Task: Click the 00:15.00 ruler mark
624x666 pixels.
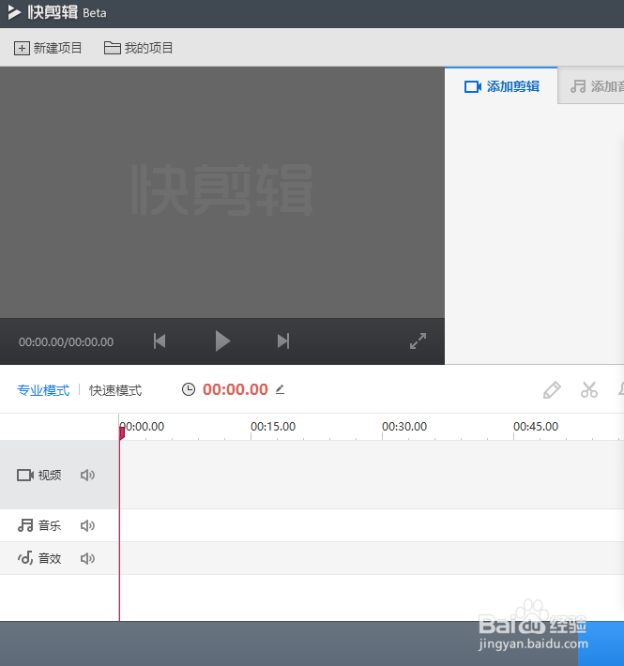Action: tap(273, 427)
